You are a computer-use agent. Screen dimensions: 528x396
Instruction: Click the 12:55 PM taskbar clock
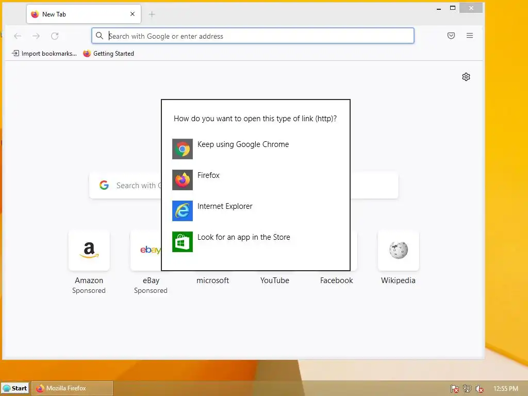click(506, 389)
